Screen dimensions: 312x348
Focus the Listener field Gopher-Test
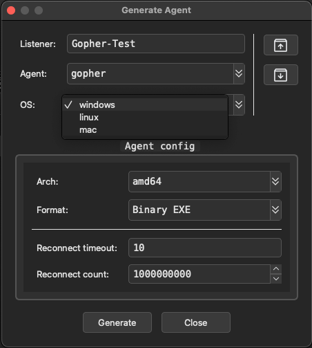(x=156, y=44)
